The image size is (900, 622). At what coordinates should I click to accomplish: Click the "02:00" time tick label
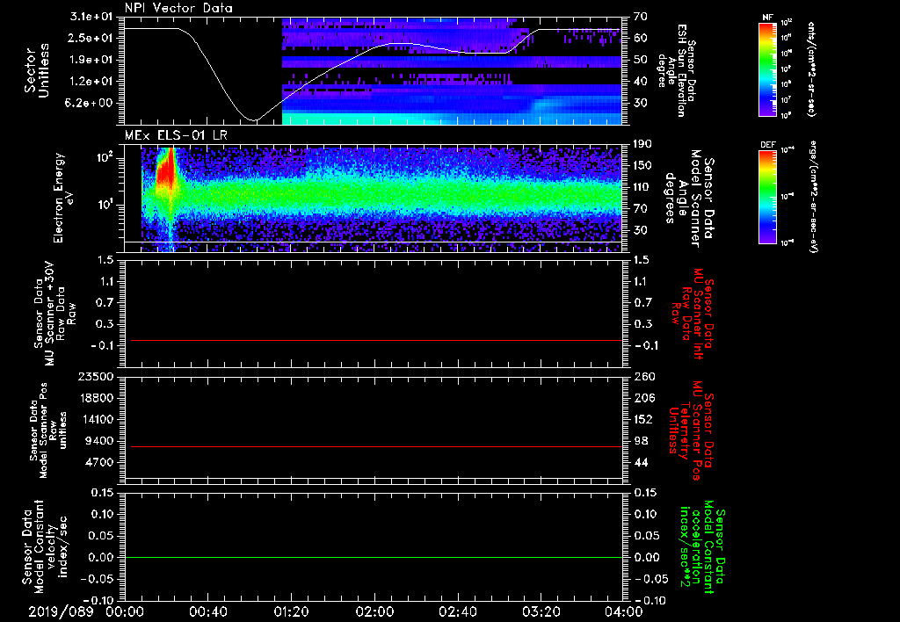pos(374,611)
